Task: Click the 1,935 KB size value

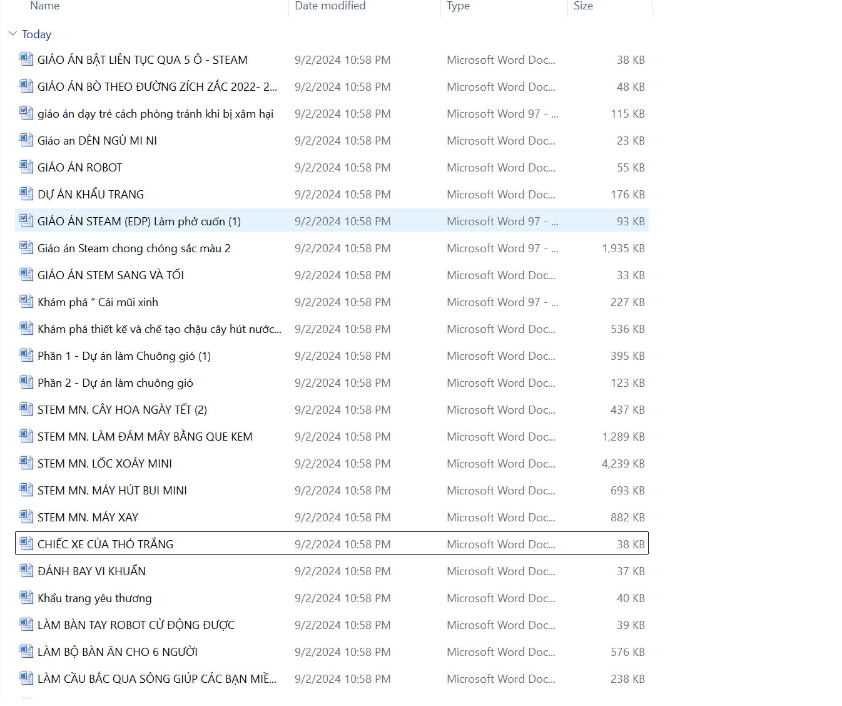Action: (x=623, y=248)
